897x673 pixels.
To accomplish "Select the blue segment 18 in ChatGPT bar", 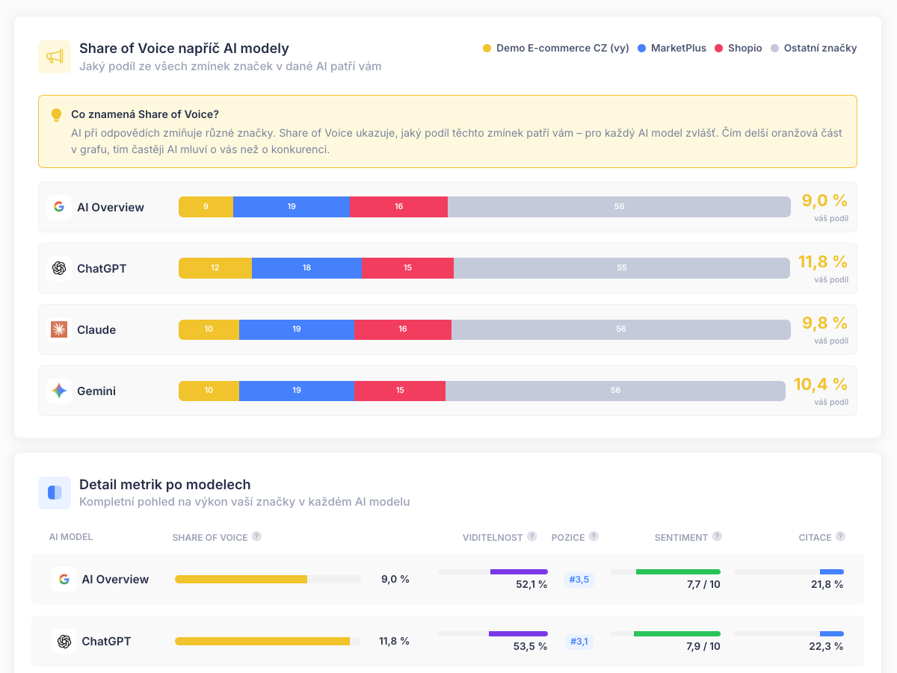I will click(x=306, y=268).
